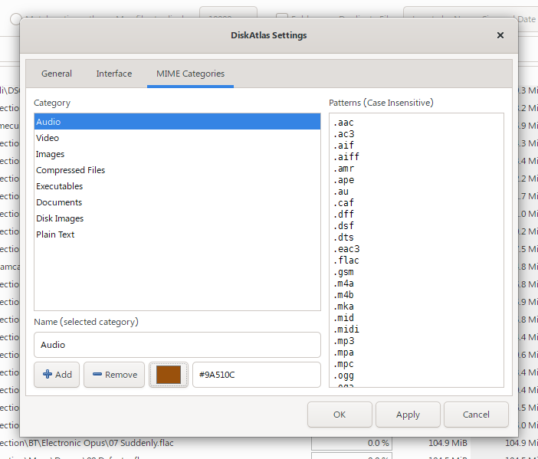The height and width of the screenshot is (459, 538).
Task: Click the .mpa pattern line
Action: click(343, 352)
